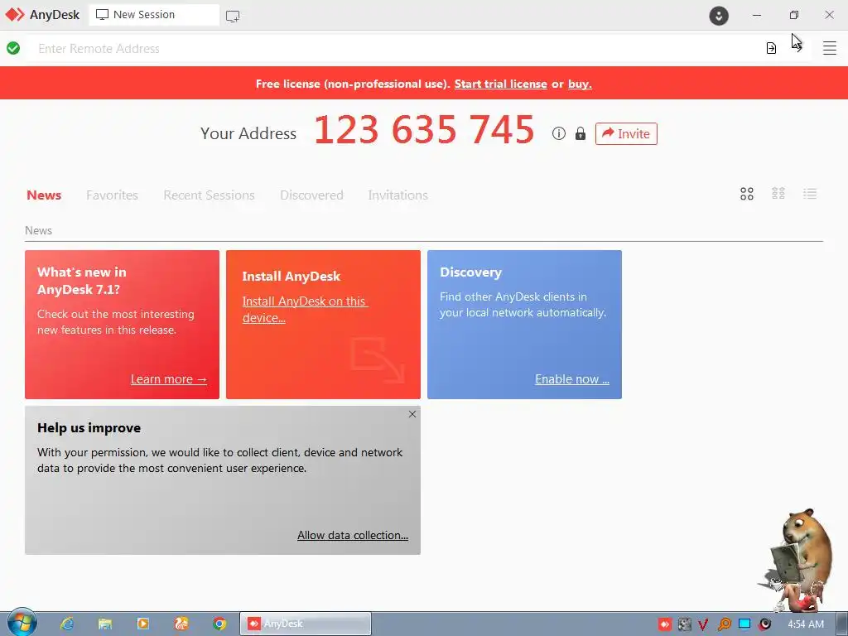Click the file transfer icon beside address bar
Screen dimensions: 848x636
point(771,48)
